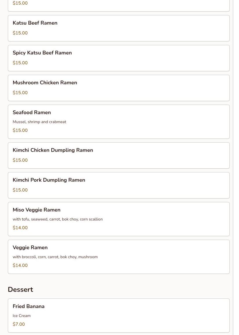The image size is (239, 335).
Task: Select the Spicy Katsu Beef Ramen card
Action: point(118,58)
